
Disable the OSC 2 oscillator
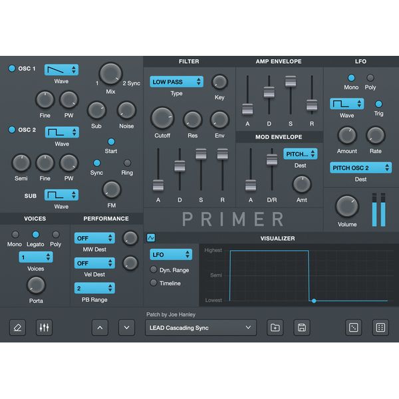click(11, 130)
